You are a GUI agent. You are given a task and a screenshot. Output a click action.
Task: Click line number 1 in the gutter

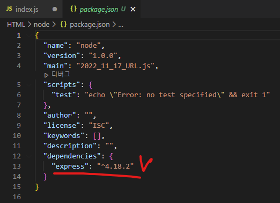(19, 35)
